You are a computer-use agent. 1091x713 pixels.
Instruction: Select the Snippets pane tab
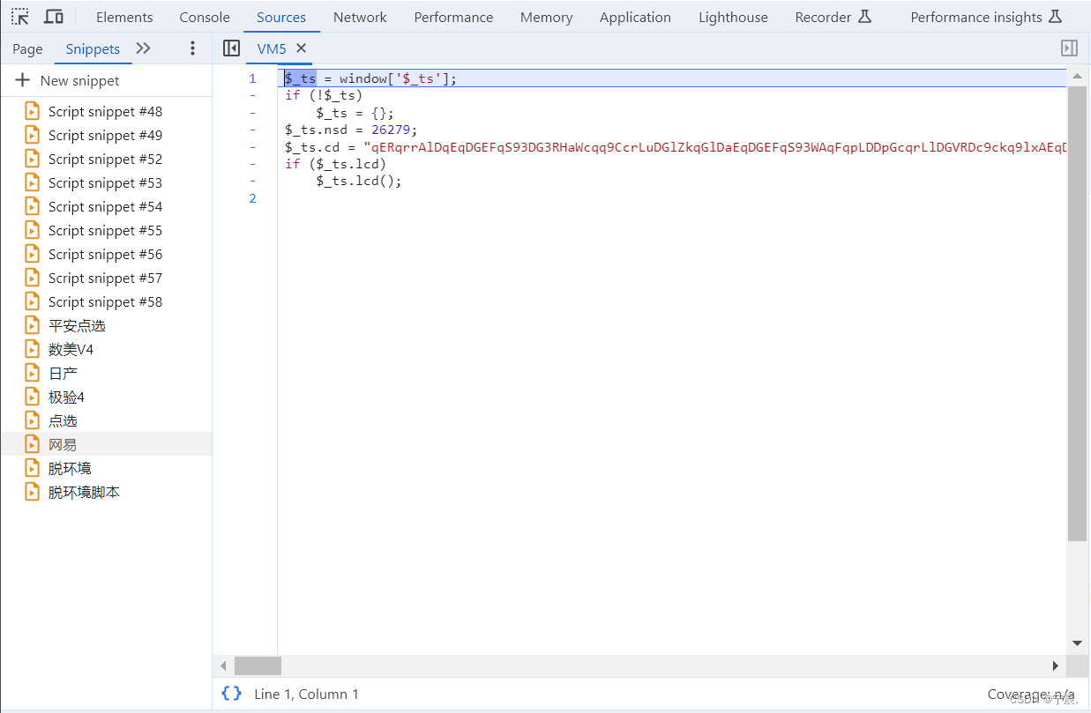tap(93, 48)
